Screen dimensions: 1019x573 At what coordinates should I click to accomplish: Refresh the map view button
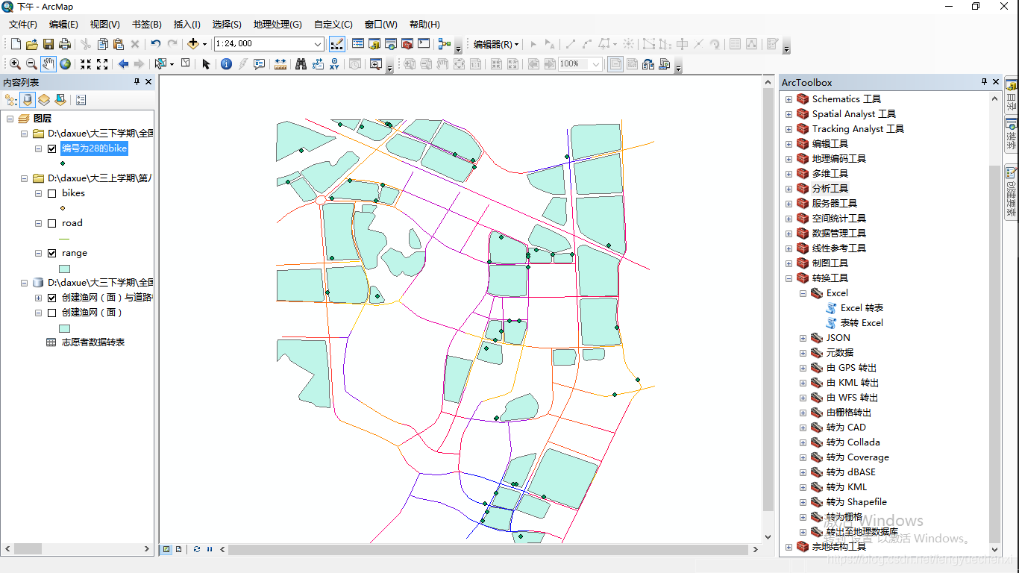click(196, 549)
